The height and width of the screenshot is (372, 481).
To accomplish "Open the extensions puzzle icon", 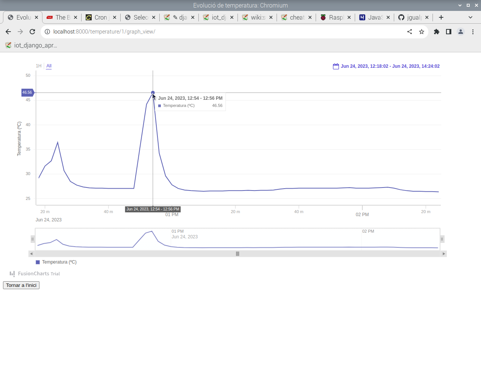I will tap(437, 32).
